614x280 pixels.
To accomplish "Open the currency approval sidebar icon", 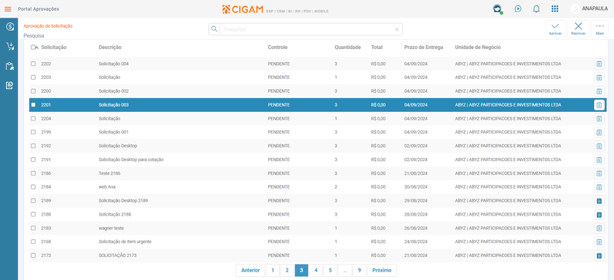I will 10,27.
